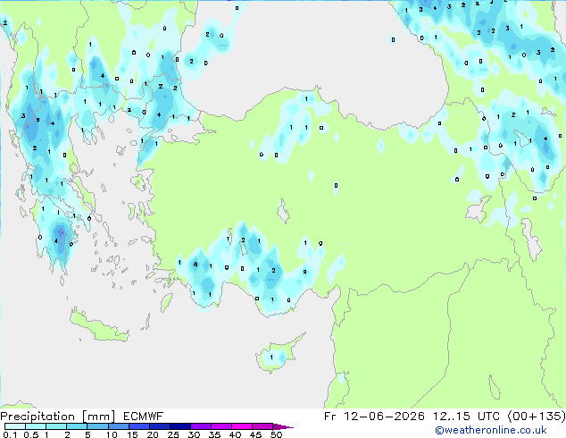
Task: Click the "ECMWF" model label
Action: 143,417
